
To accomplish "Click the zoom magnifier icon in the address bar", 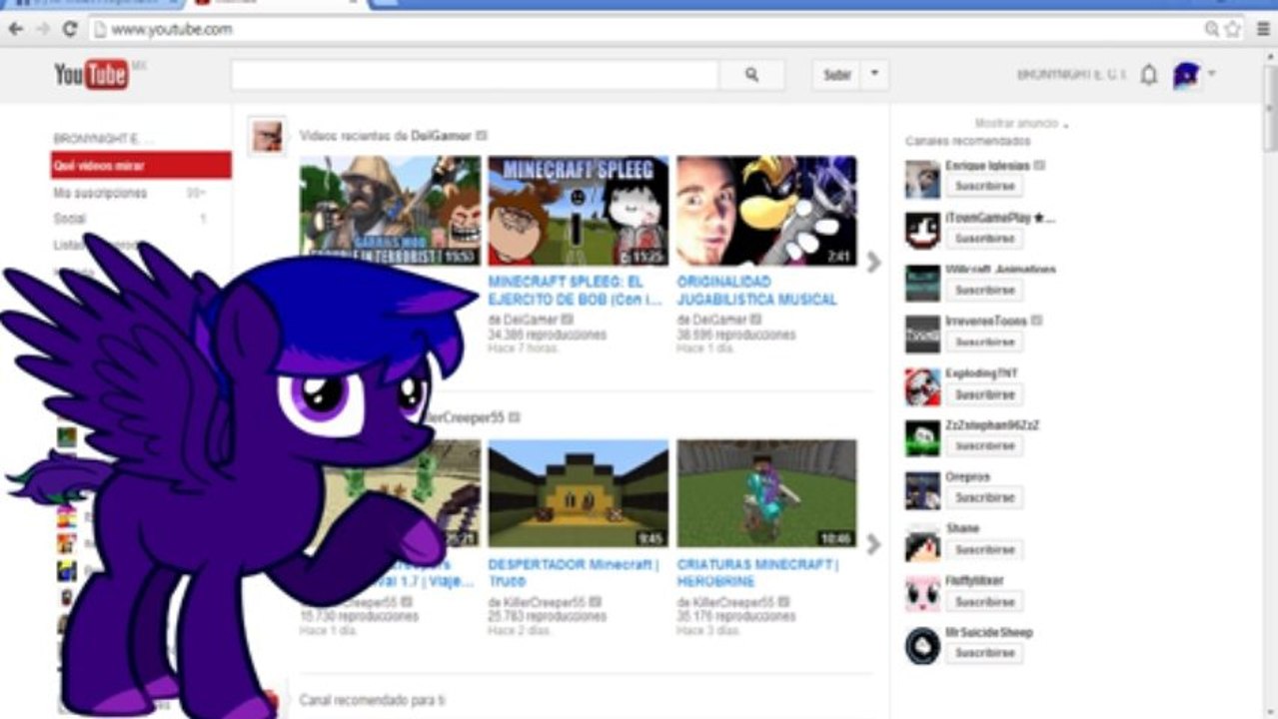I will point(1212,29).
